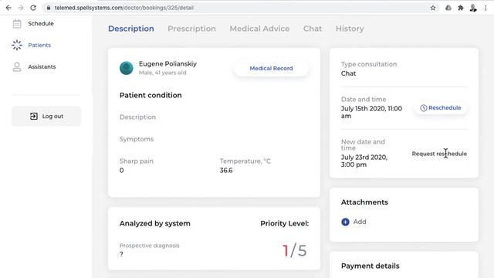Open the cloud drive extension icon
494x278 pixels.
tap(448, 8)
